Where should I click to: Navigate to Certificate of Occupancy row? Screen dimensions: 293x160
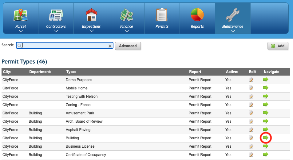coord(266,154)
